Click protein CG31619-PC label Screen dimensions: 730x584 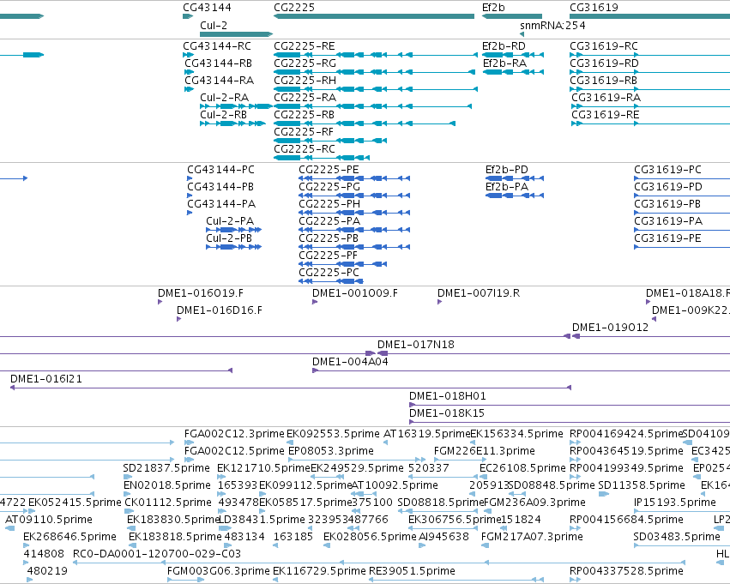[667, 170]
